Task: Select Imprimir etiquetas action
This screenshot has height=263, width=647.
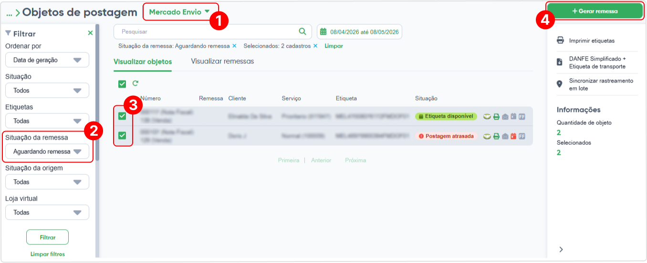Action: [592, 41]
